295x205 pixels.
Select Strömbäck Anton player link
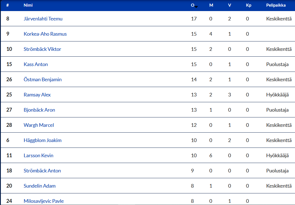(42, 171)
